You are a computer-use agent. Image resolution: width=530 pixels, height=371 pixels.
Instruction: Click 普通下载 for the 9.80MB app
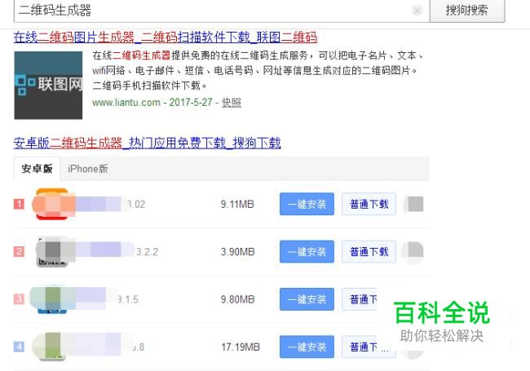tap(360, 299)
